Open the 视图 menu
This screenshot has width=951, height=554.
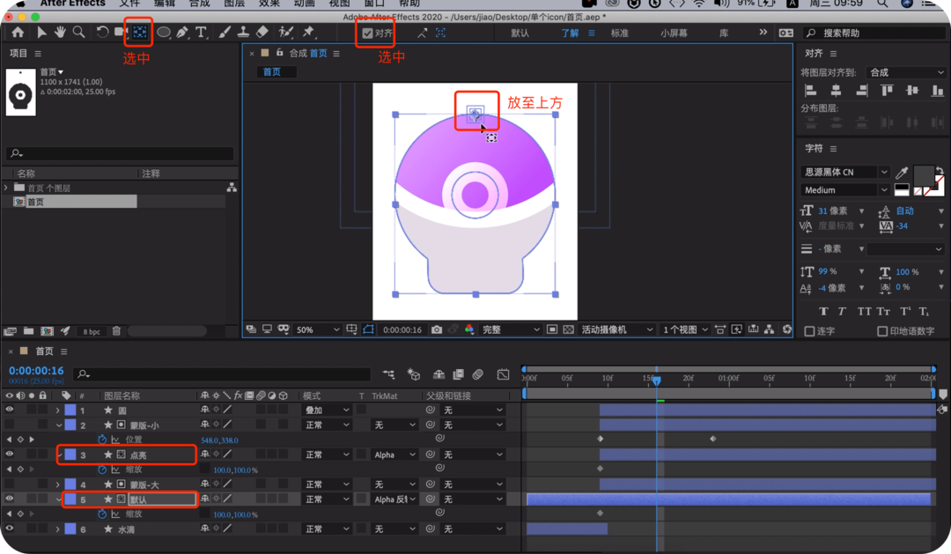[x=340, y=4]
